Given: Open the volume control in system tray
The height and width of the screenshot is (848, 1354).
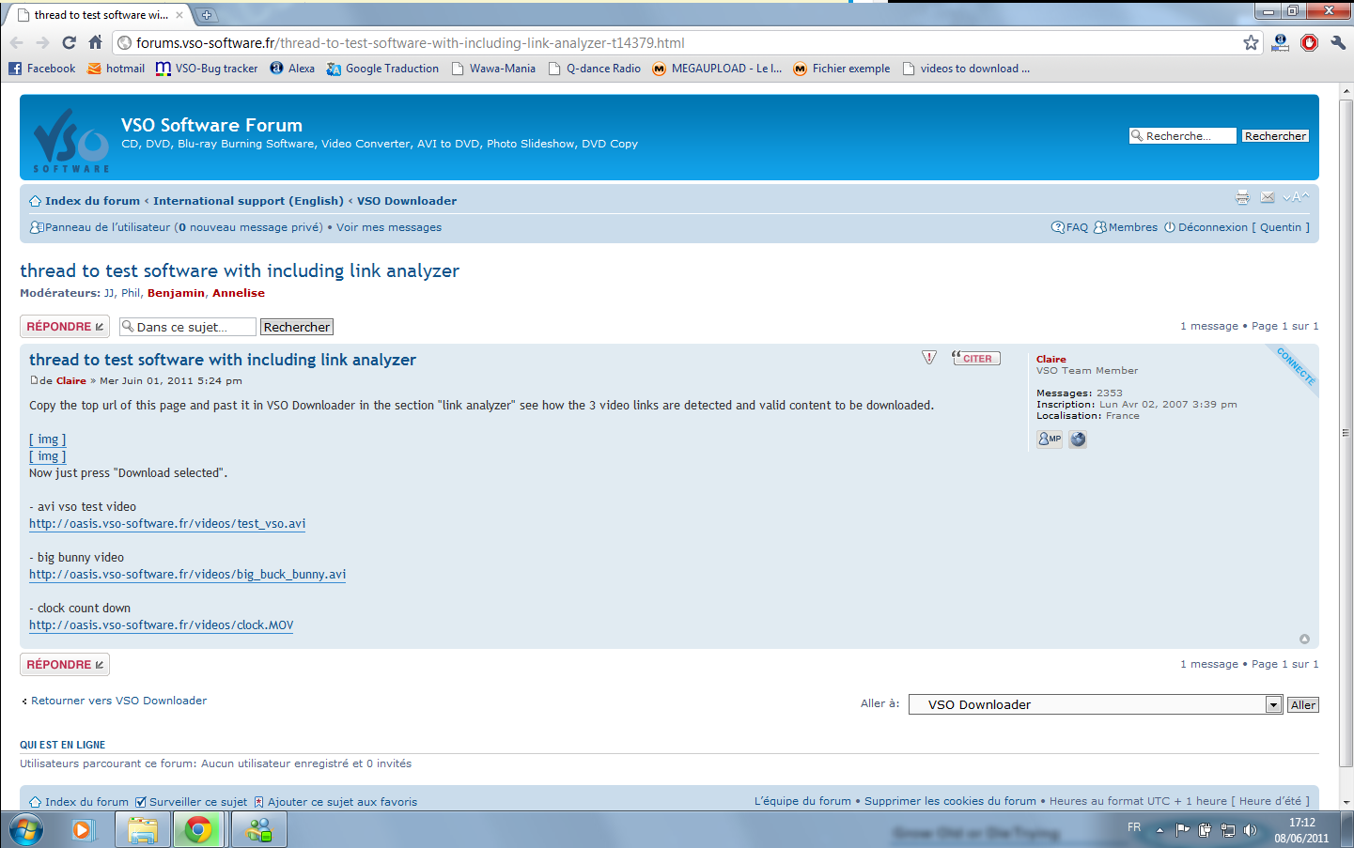Looking at the screenshot, I should (x=1250, y=830).
